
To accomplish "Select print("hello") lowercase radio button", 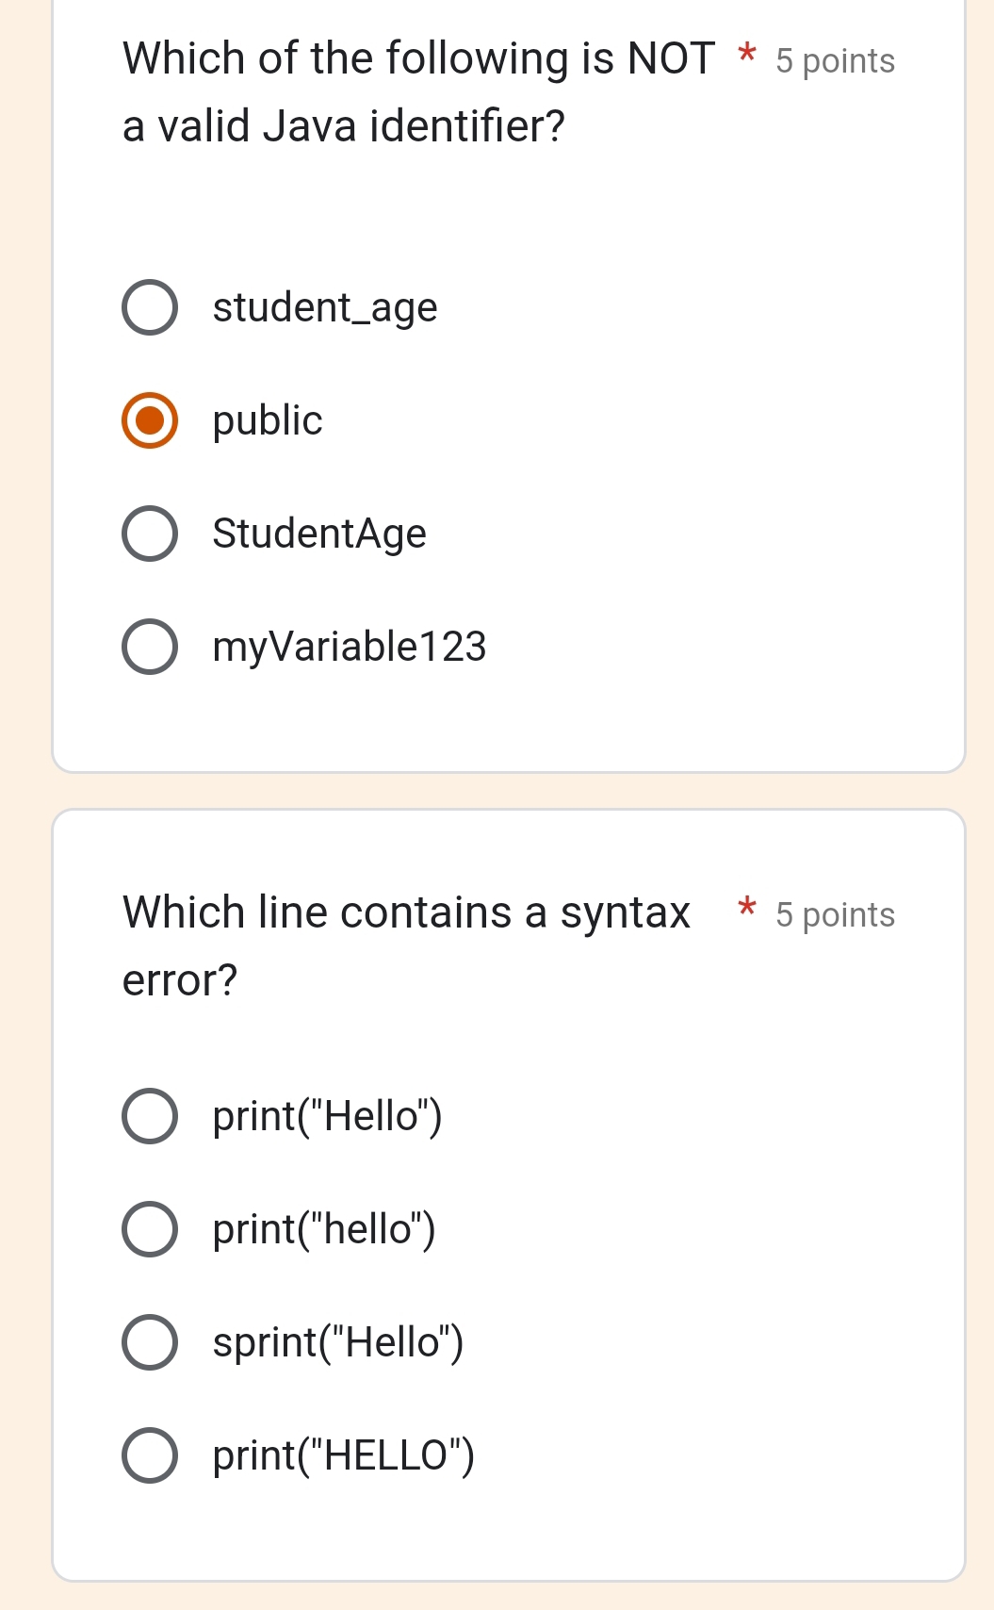I will (x=150, y=1229).
